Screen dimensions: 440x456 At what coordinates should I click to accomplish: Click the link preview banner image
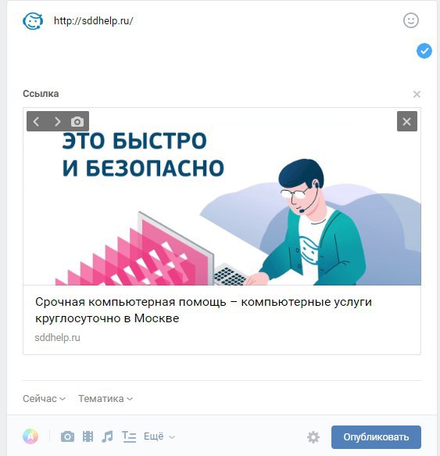[x=222, y=196]
